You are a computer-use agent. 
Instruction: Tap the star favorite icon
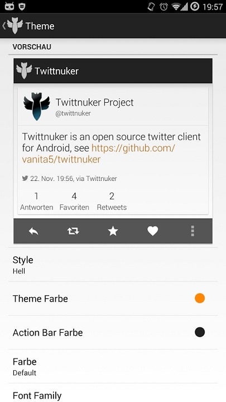pos(113,231)
